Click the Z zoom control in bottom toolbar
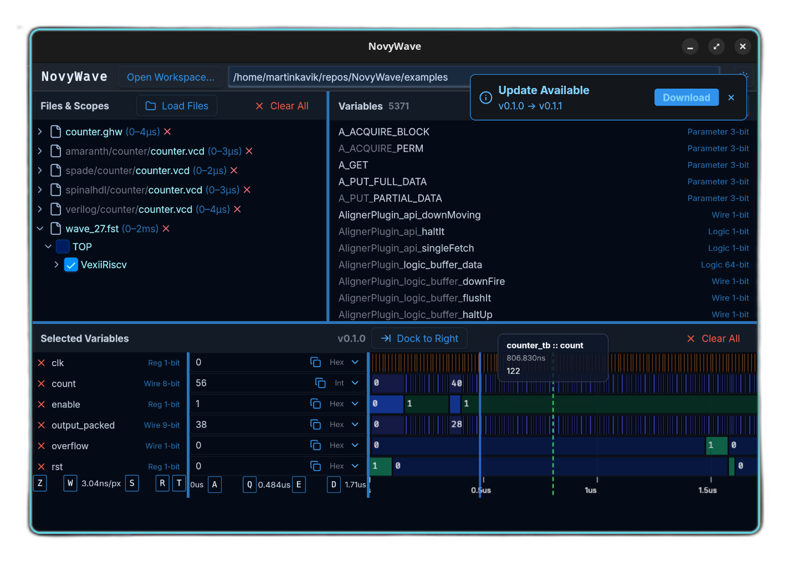 40,483
